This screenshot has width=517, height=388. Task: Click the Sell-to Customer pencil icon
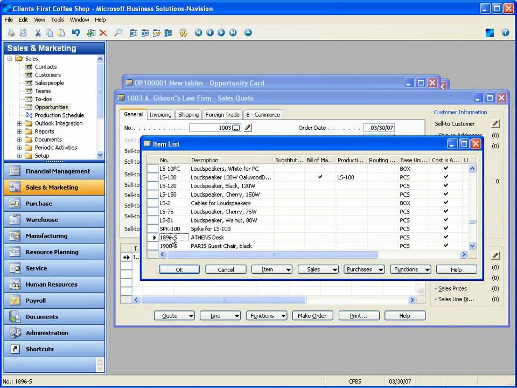[495, 124]
